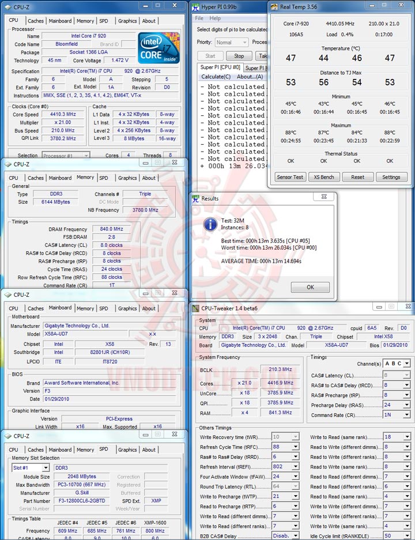Open the Help menu in Hyper PI
Image resolution: width=415 pixels, height=540 pixels.
[215, 18]
